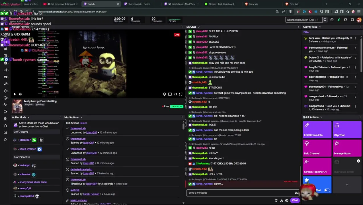Add a new quick action tile
The height and width of the screenshot is (205, 363).
pyautogui.click(x=347, y=185)
